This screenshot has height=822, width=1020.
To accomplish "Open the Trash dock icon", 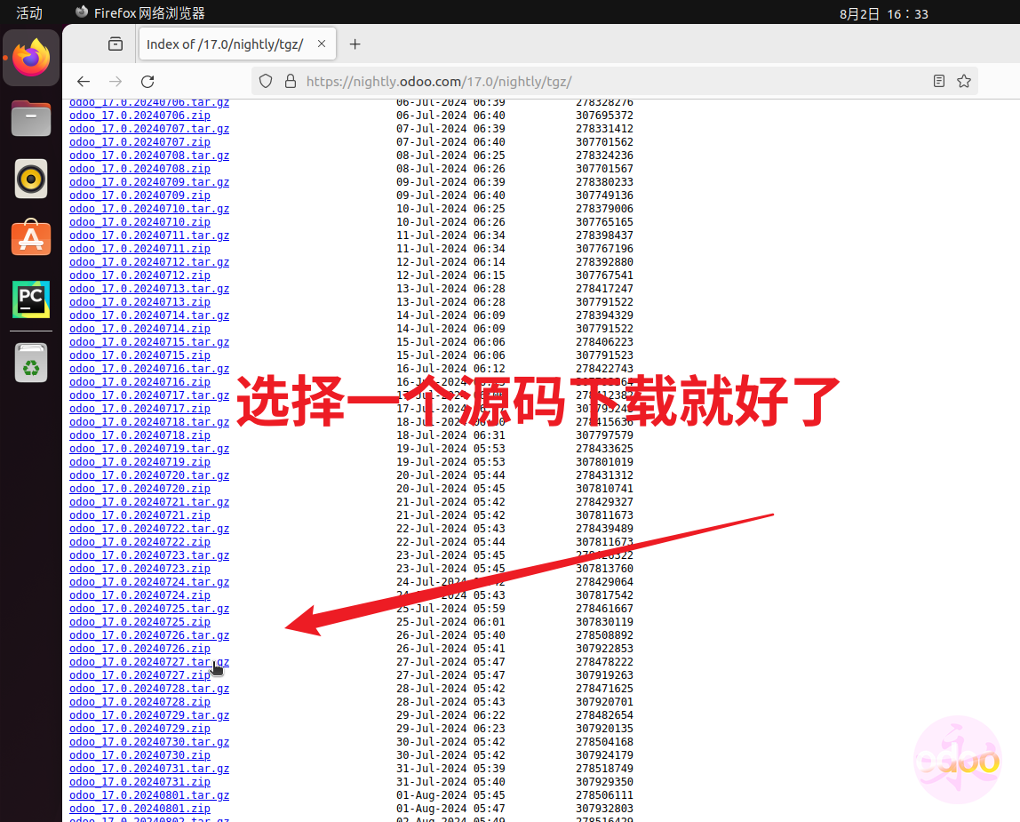I will [31, 363].
